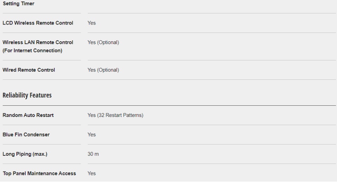
Task: Click the divider line below Wired Remote Control
Action: (x=169, y=80)
